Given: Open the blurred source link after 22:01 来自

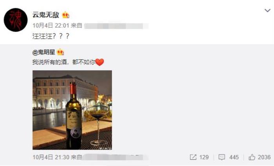Looking at the screenshot, I should coord(116,26).
